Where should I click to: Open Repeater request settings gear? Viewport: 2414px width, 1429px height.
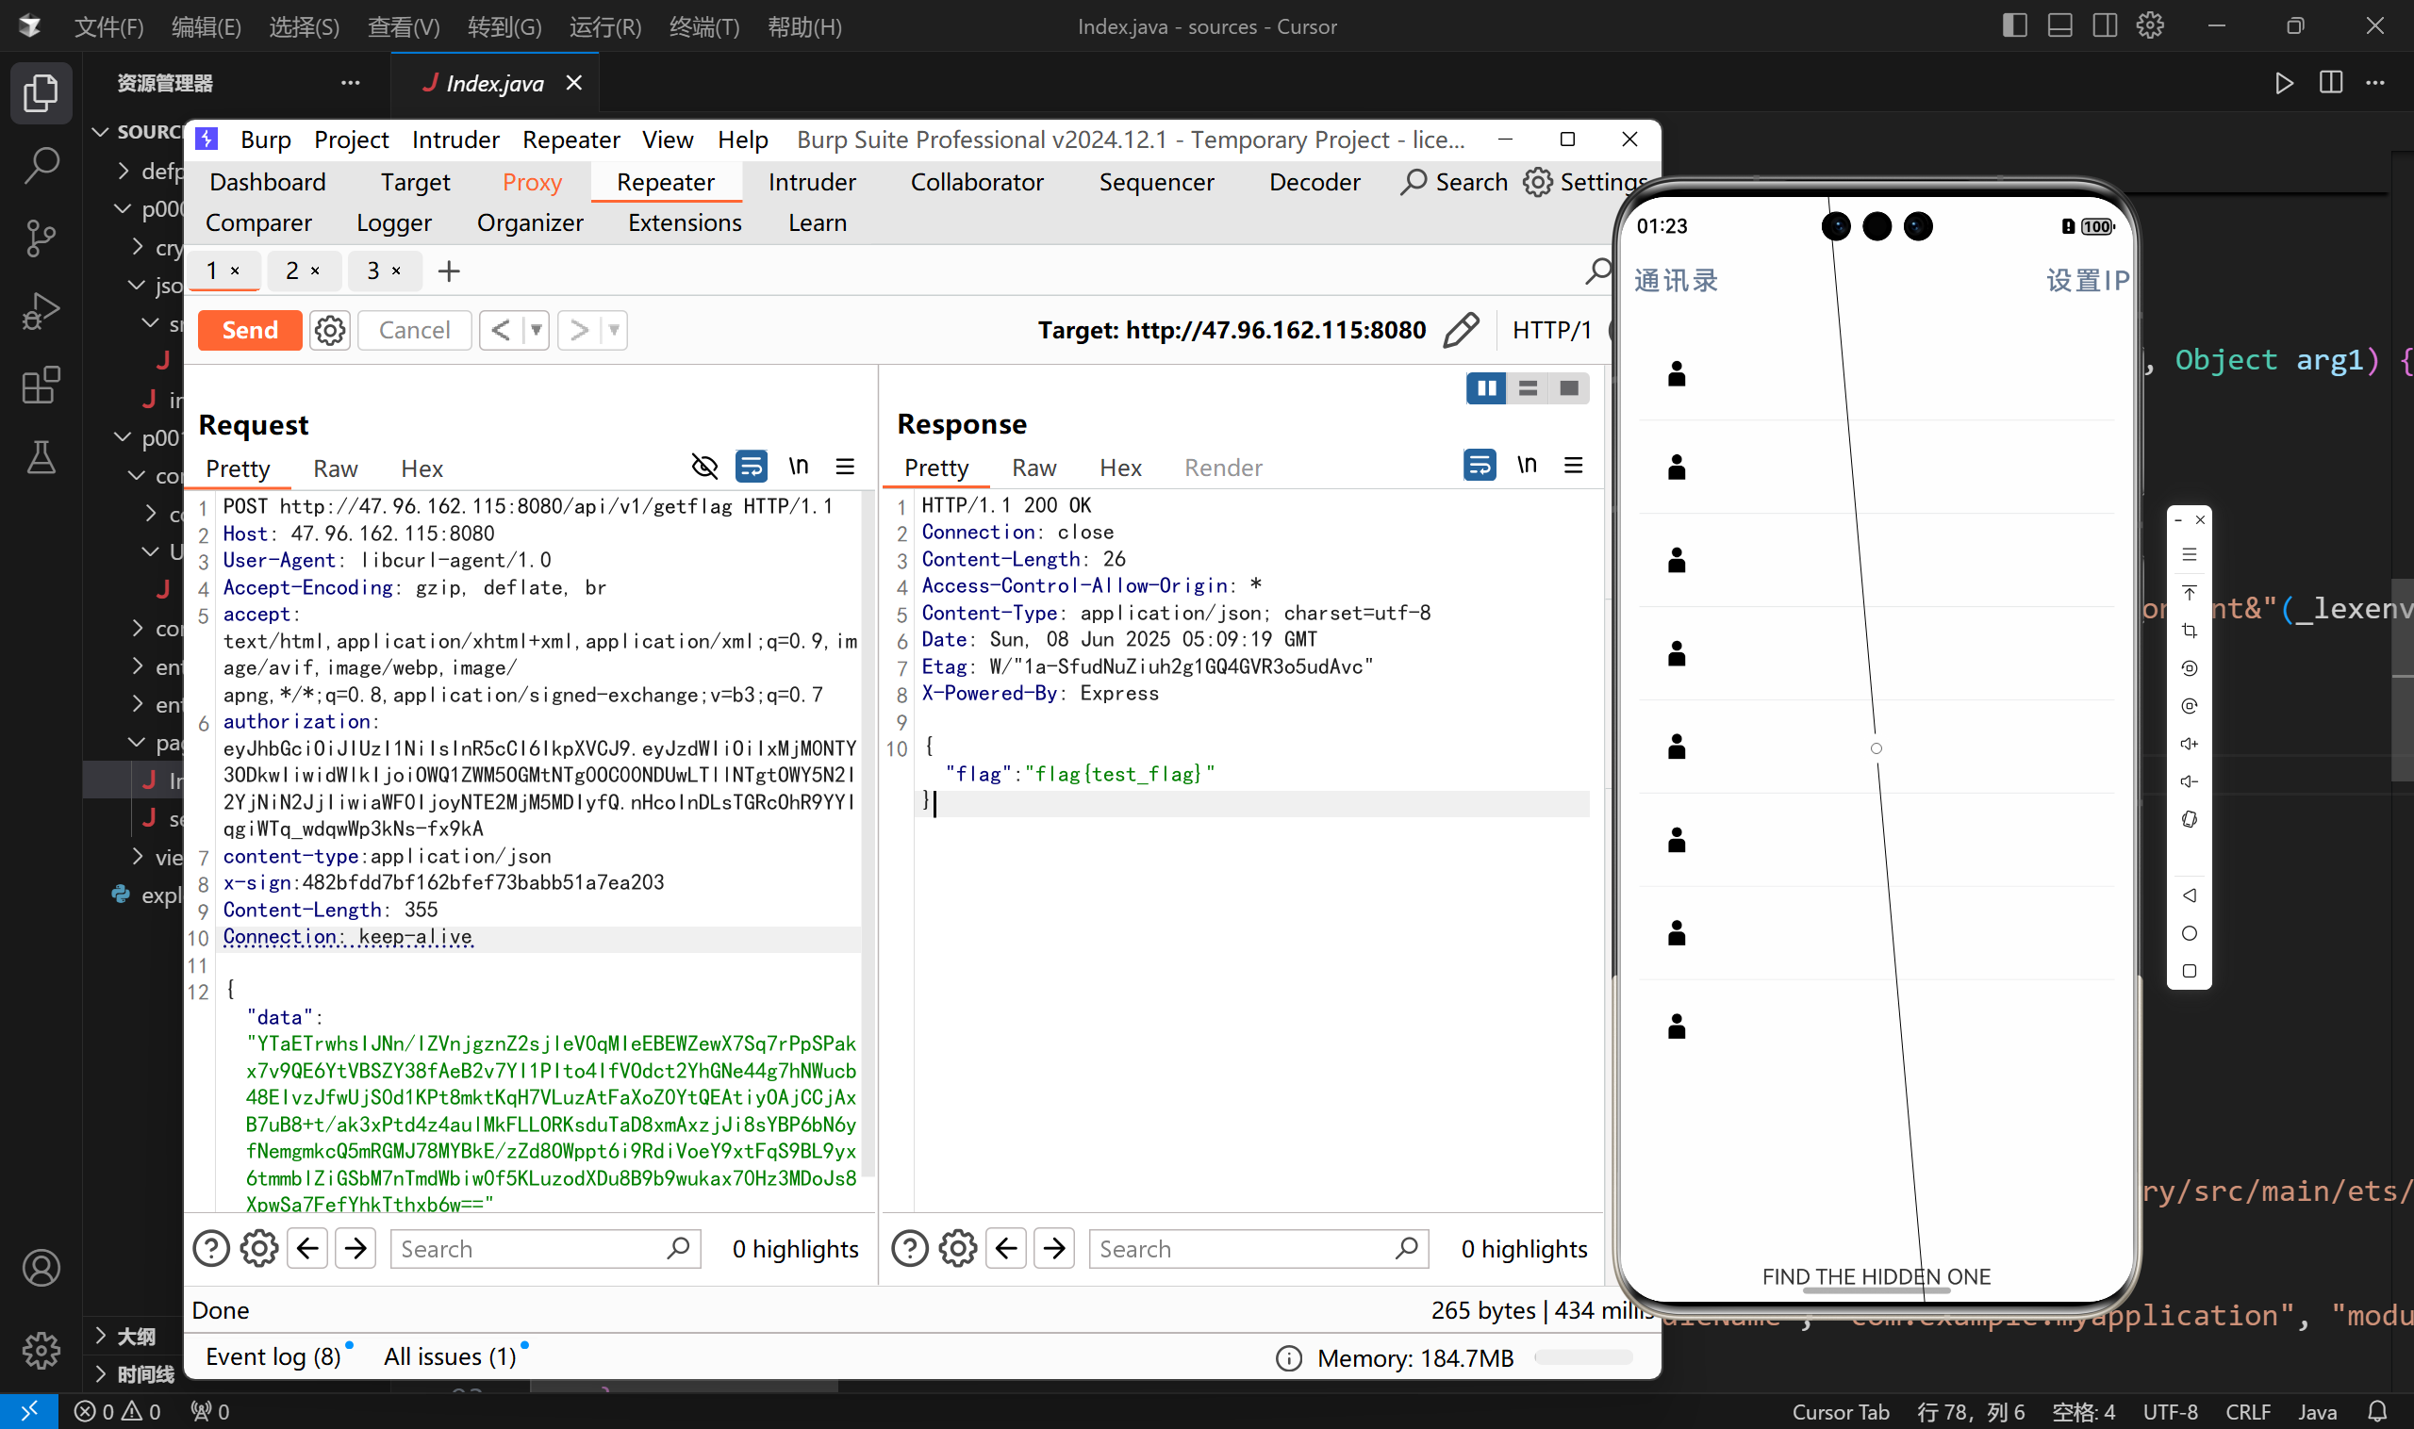pyautogui.click(x=329, y=330)
